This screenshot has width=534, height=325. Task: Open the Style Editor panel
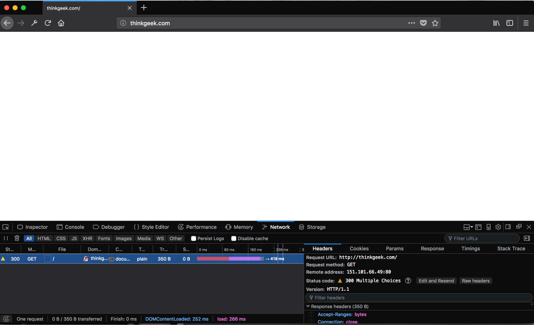(x=151, y=227)
